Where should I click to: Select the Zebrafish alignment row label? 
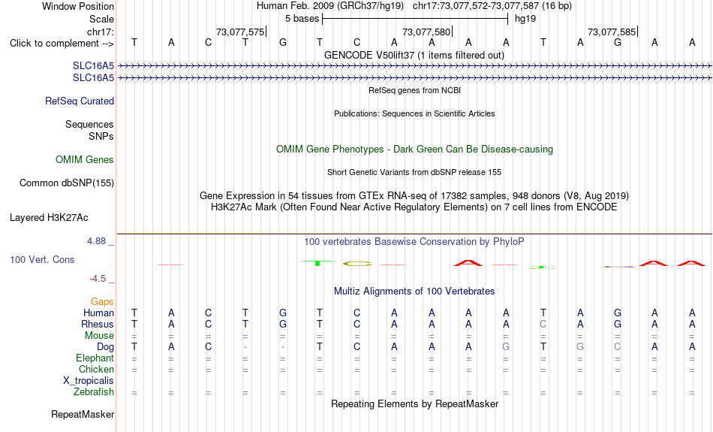[94, 392]
